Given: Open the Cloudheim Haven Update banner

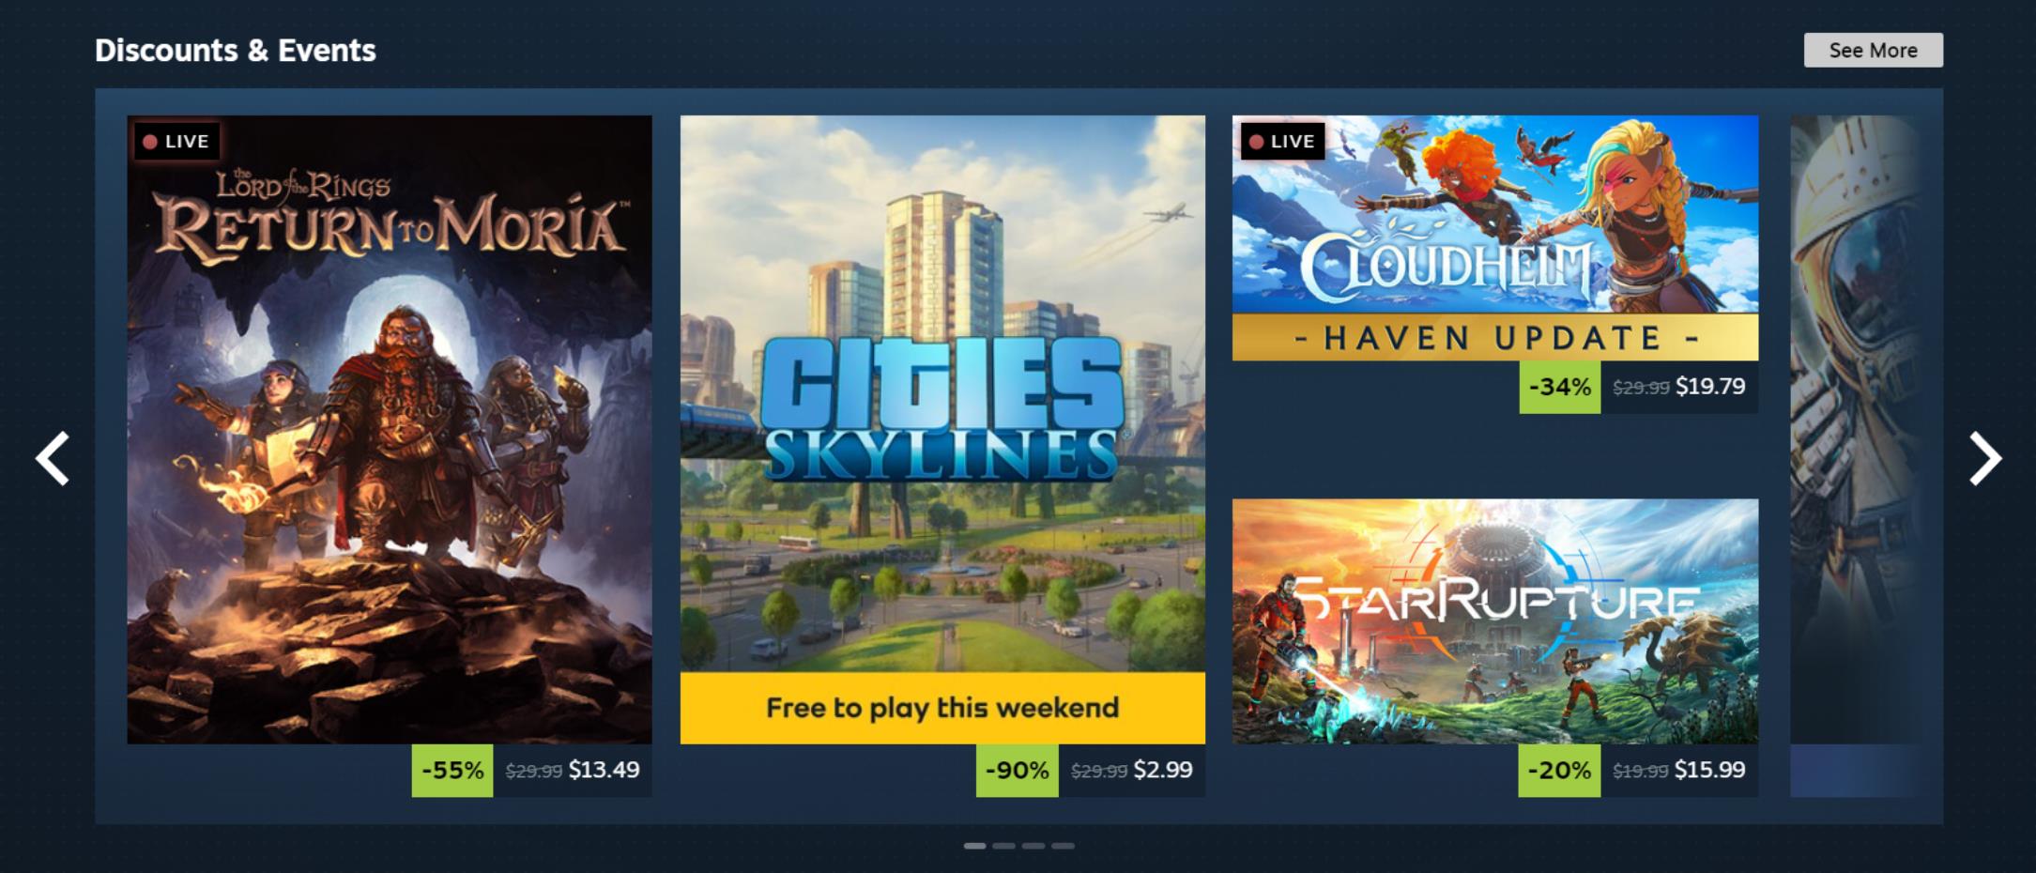Looking at the screenshot, I should click(1495, 238).
